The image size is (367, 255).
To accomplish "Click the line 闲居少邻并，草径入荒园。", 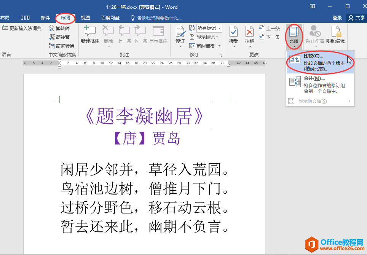I will click(144, 170).
